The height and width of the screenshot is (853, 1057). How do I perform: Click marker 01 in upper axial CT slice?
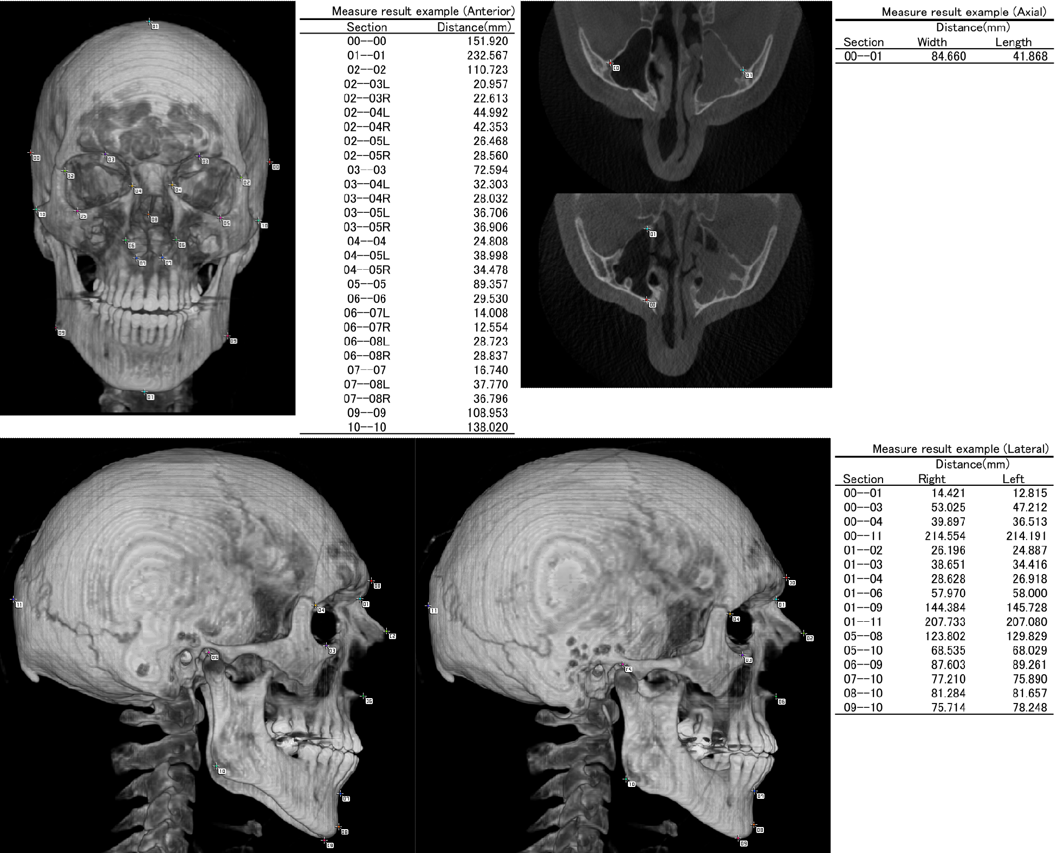743,70
